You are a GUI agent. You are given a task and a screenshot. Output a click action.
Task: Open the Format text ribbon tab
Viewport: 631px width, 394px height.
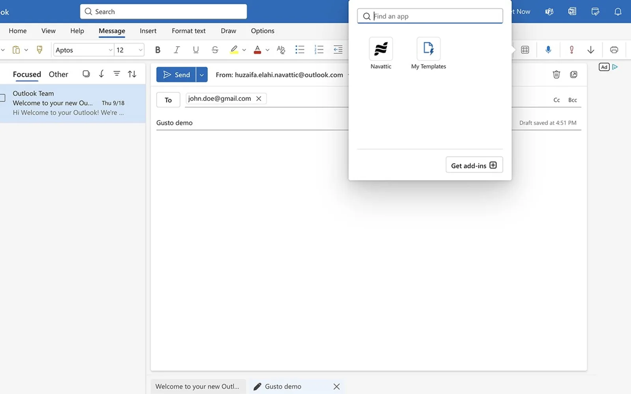click(189, 31)
